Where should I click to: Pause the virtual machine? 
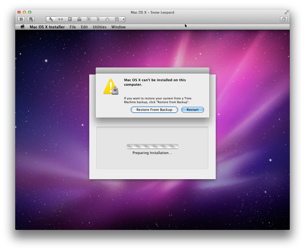pyautogui.click(x=21, y=19)
